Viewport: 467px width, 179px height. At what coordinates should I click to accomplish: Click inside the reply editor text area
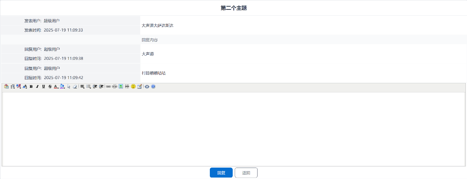233,129
